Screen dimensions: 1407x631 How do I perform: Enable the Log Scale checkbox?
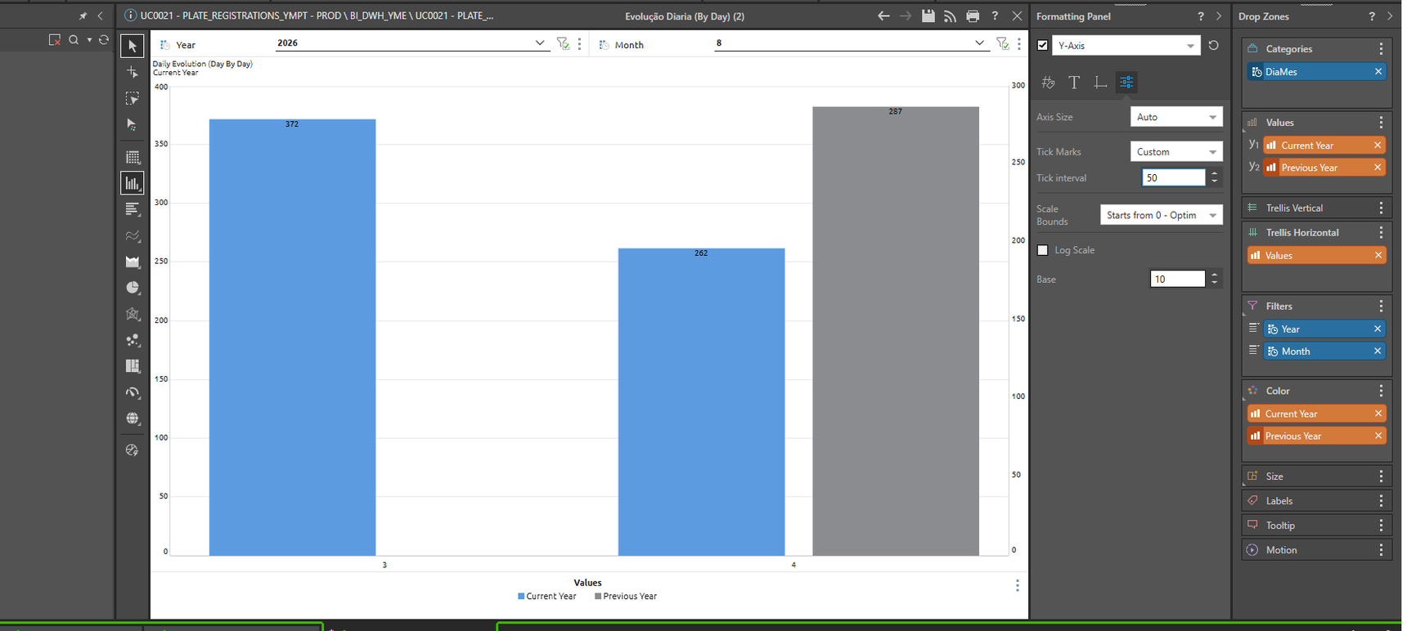1042,250
